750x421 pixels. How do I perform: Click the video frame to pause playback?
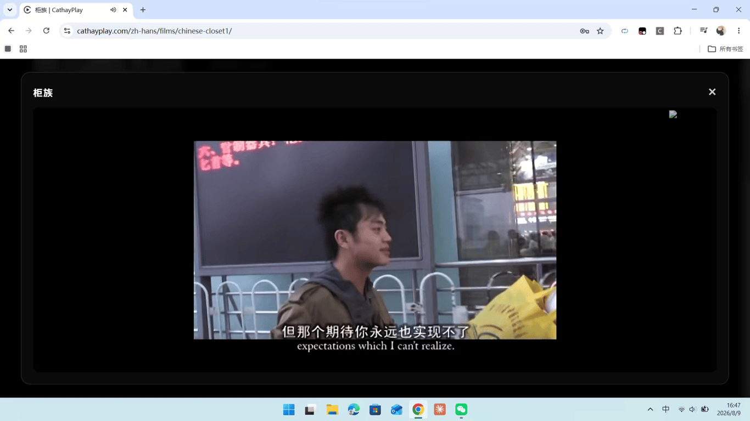pyautogui.click(x=375, y=240)
